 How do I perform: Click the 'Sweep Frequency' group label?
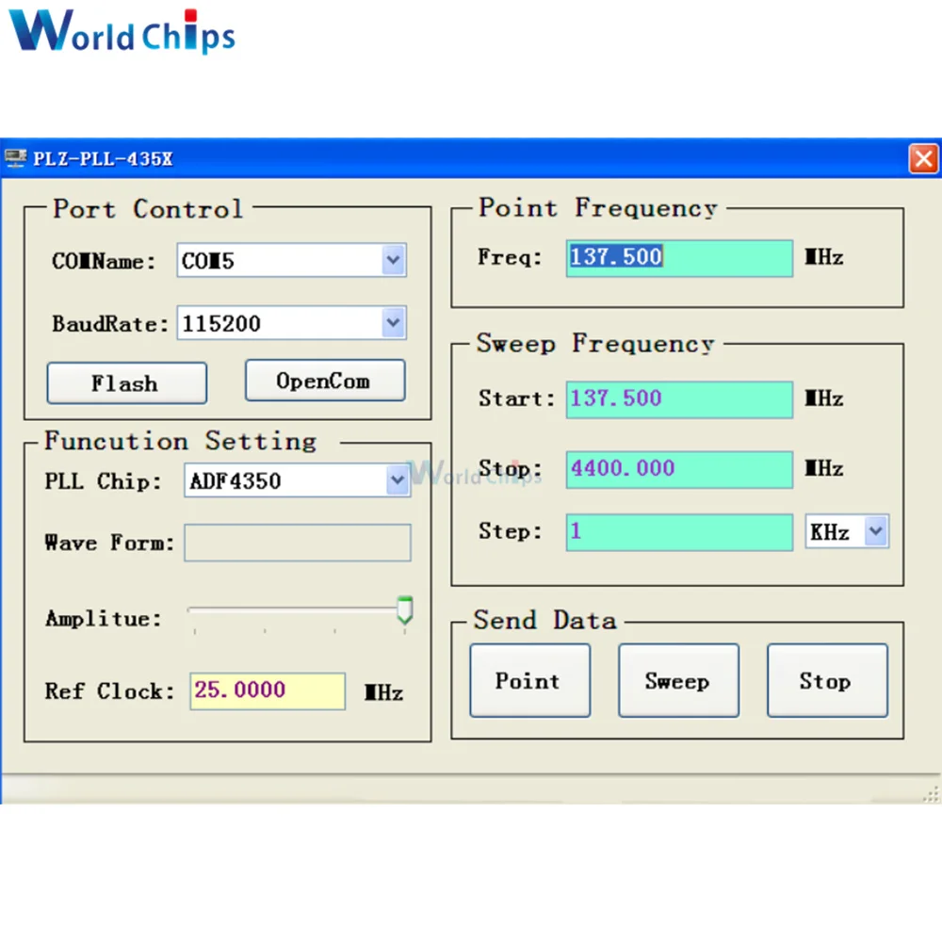click(595, 344)
